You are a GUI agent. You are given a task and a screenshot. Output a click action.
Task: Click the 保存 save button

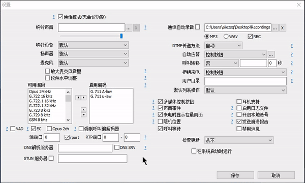pos(235,175)
